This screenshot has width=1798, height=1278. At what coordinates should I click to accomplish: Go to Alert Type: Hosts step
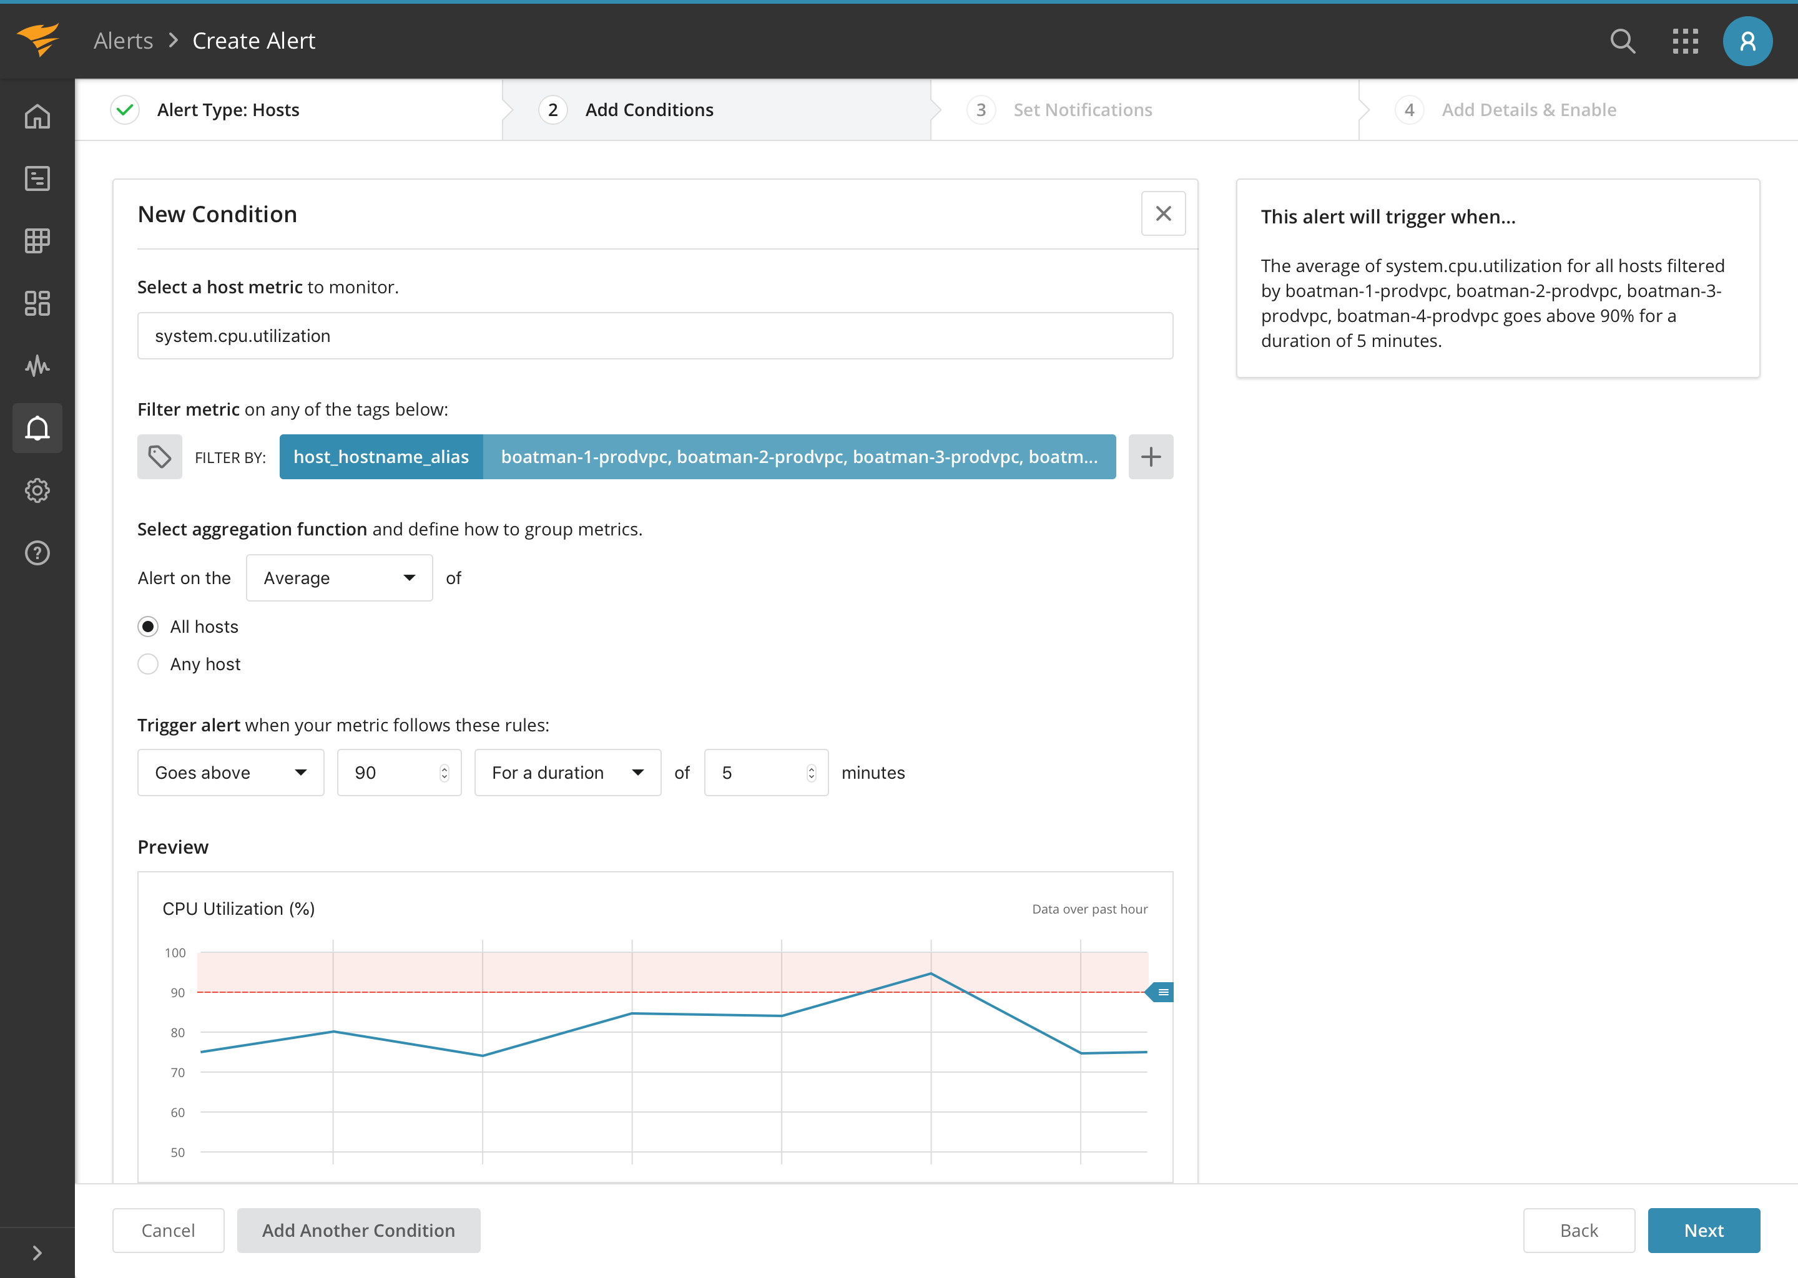227,110
